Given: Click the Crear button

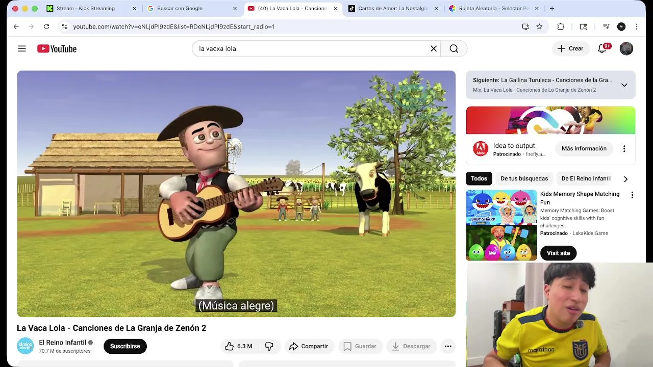Looking at the screenshot, I should click(x=570, y=48).
